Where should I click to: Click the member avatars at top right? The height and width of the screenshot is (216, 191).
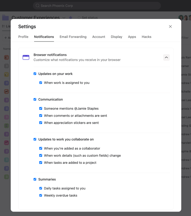184,18
